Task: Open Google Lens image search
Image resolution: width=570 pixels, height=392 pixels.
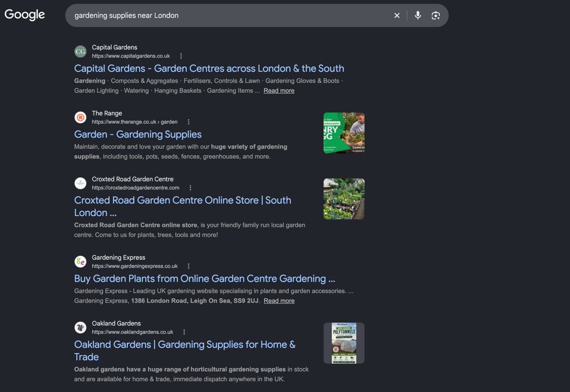Action: pos(436,15)
